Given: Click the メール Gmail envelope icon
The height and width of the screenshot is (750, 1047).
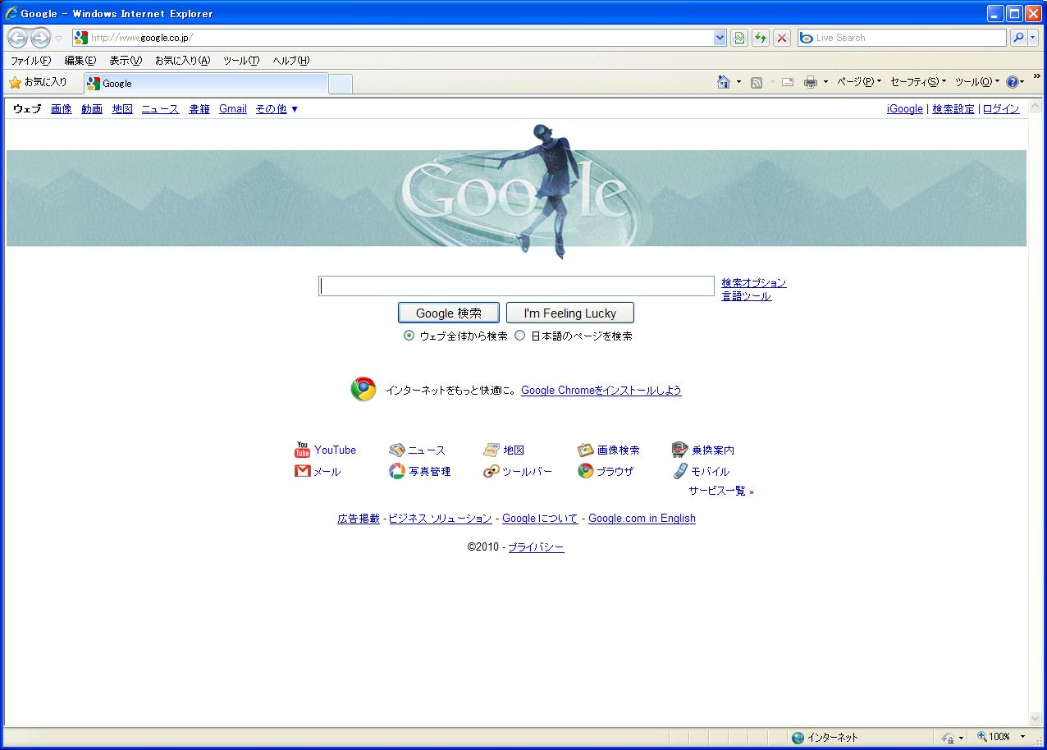Looking at the screenshot, I should [x=302, y=471].
